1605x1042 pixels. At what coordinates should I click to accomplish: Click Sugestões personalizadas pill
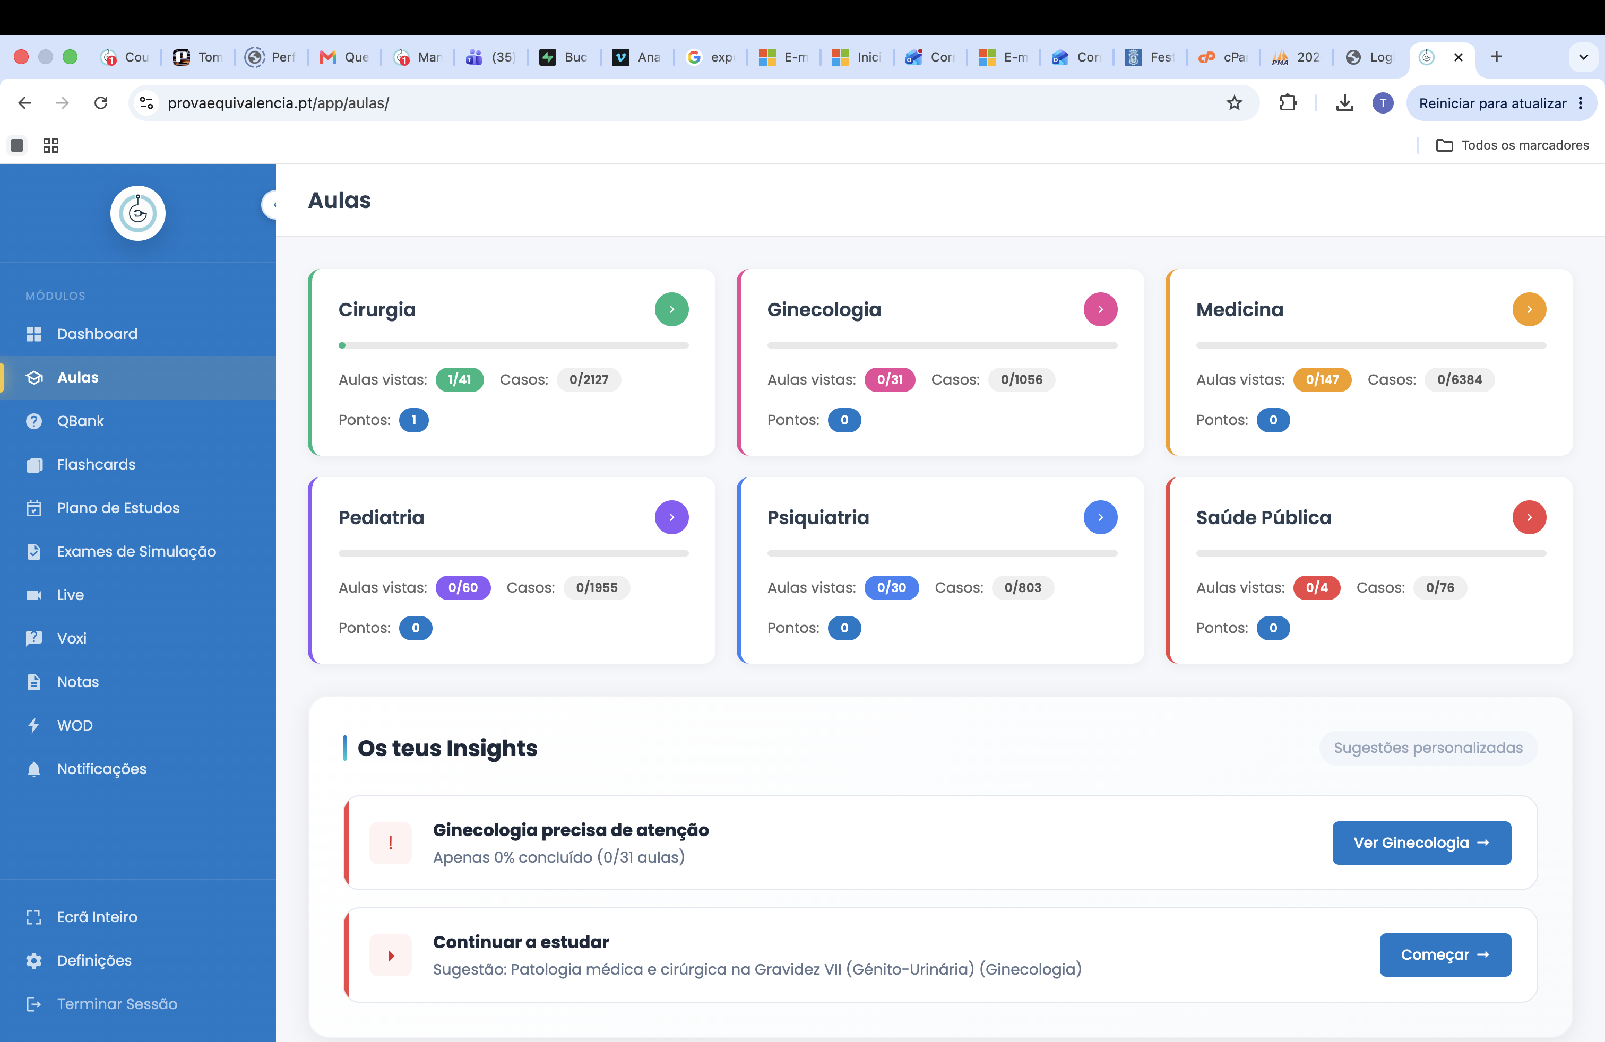(1428, 748)
